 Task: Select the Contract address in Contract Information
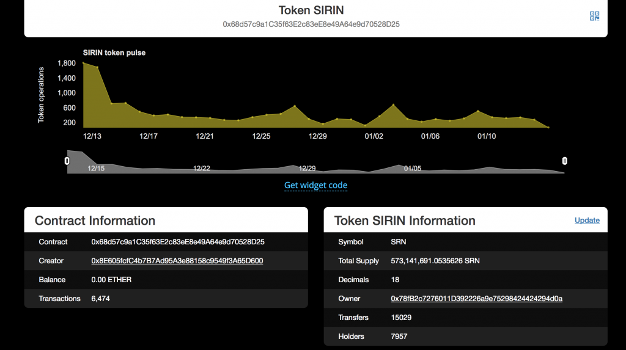[x=177, y=242]
